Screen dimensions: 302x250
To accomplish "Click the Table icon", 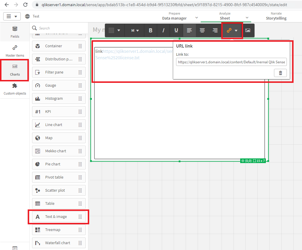I will (38, 203).
